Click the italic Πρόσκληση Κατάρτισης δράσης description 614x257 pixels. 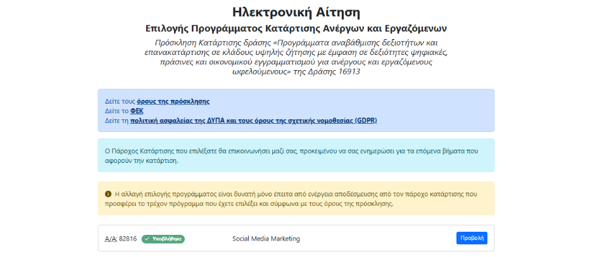click(296, 57)
